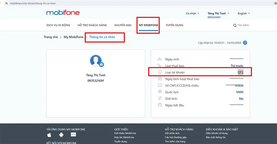Click the Loại thuê bao label
This screenshot has height=144, width=277.
(175, 66)
